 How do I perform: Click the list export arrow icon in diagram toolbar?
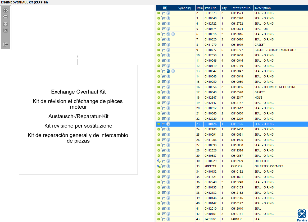coord(6,44)
